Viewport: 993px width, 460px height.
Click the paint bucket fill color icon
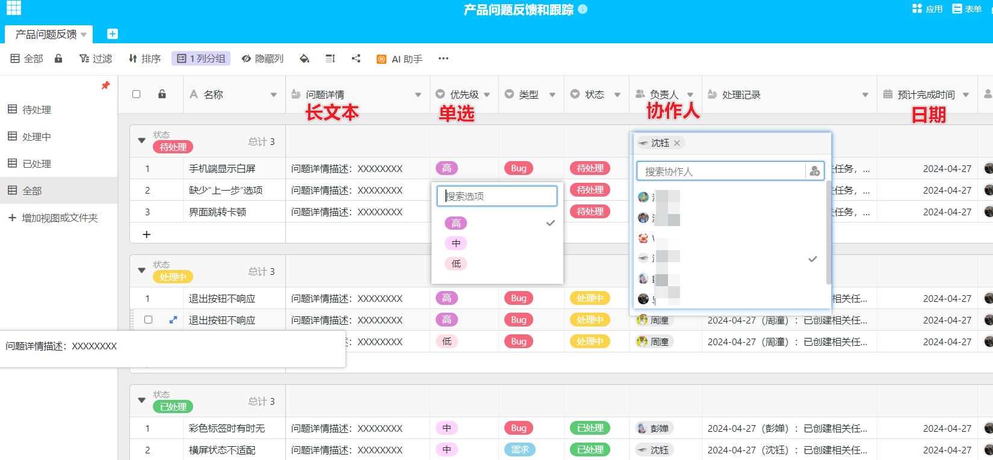coord(305,58)
